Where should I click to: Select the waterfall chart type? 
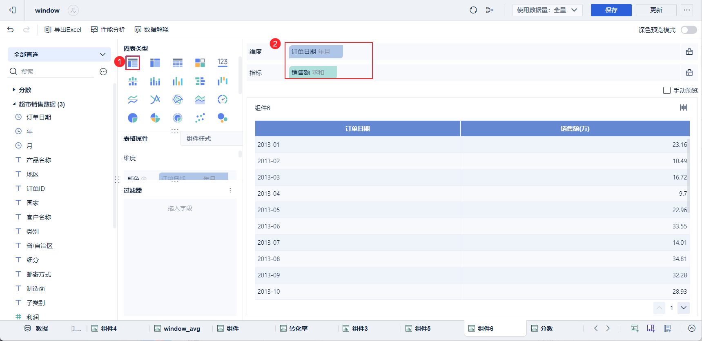pos(223,81)
